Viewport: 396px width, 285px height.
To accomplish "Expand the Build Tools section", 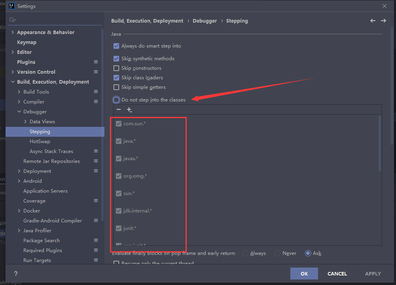I will click(19, 92).
